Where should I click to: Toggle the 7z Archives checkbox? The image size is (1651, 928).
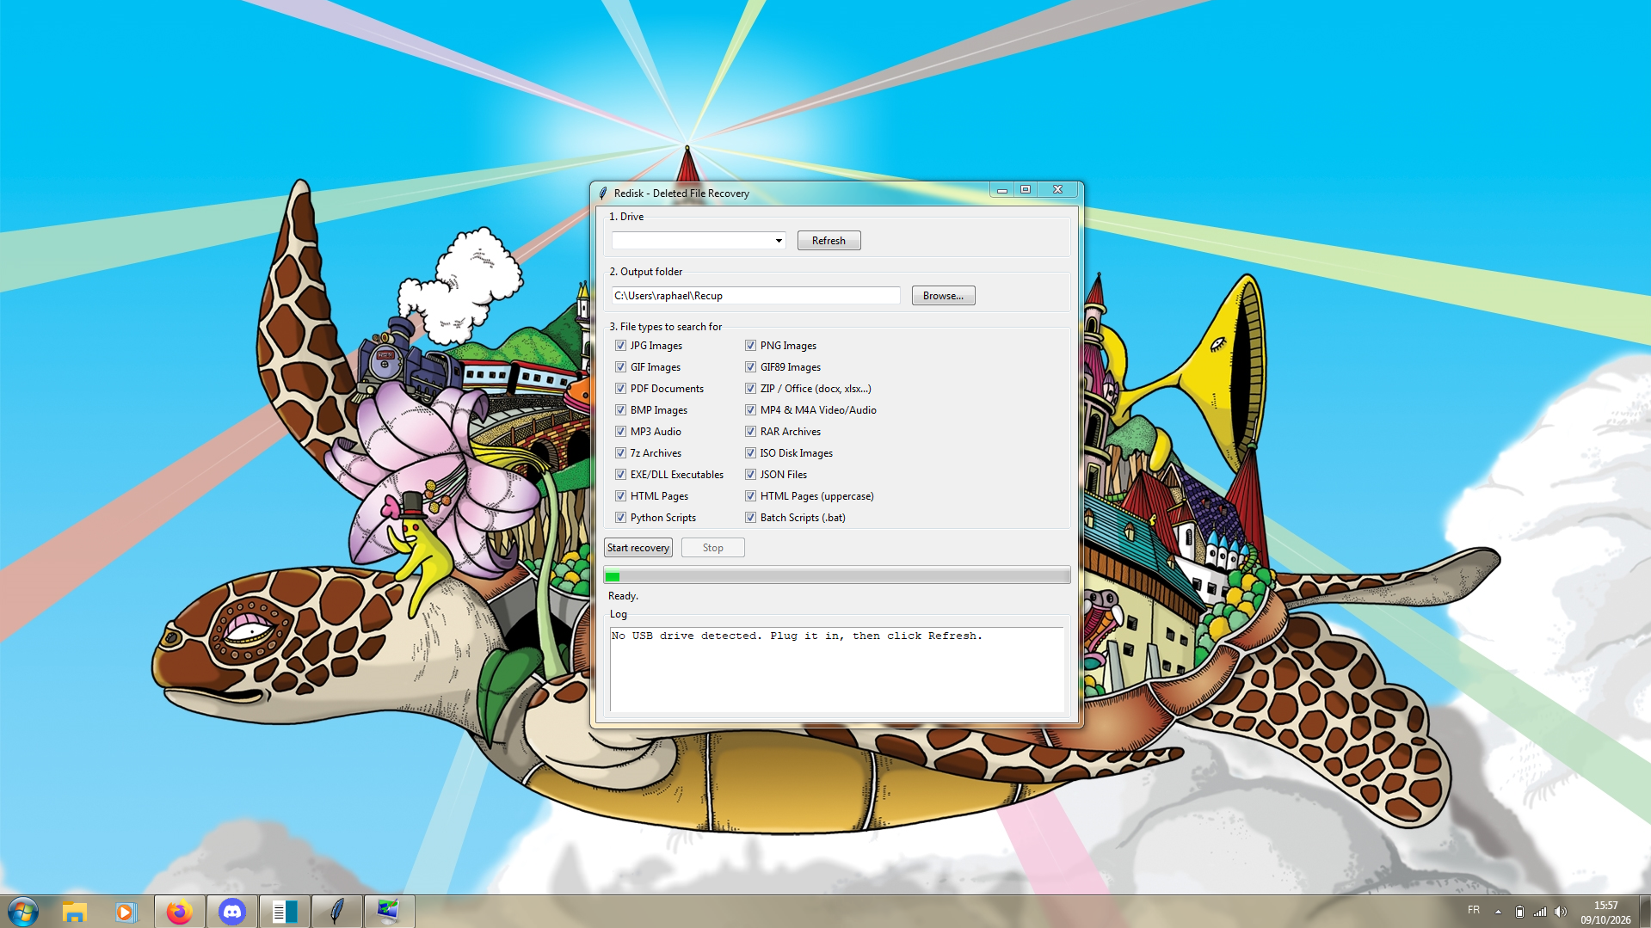point(620,453)
